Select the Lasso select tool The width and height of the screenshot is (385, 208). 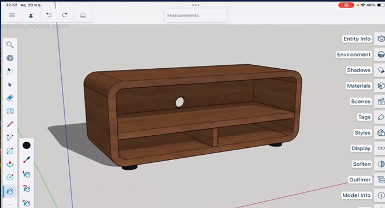pos(10,72)
